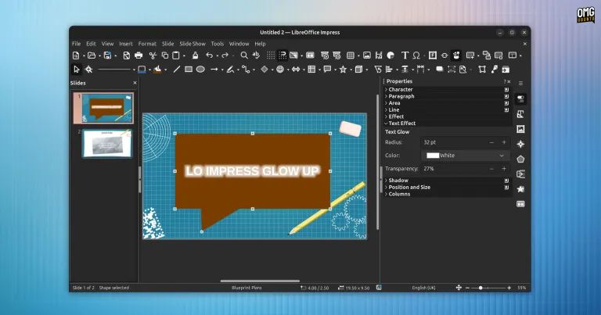601x315 pixels.
Task: Toggle point edit mode icon
Action: [x=482, y=70]
